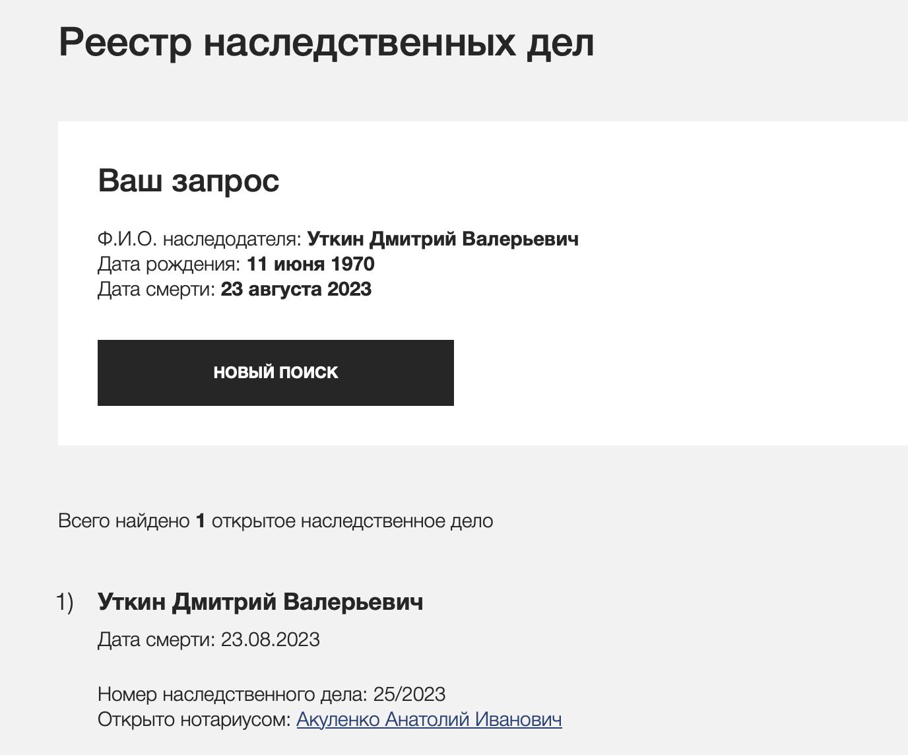Click the НОВЫЙ ПОИСК button

(x=275, y=372)
